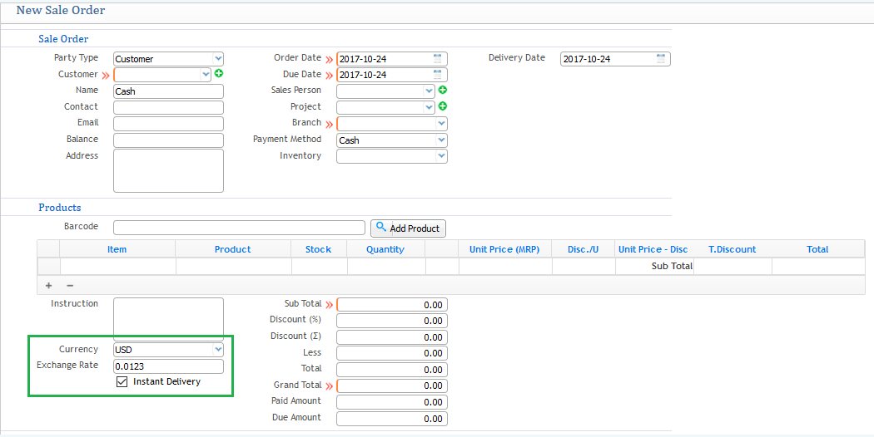Add a new customer with green plus icon
The image size is (874, 437).
219,73
